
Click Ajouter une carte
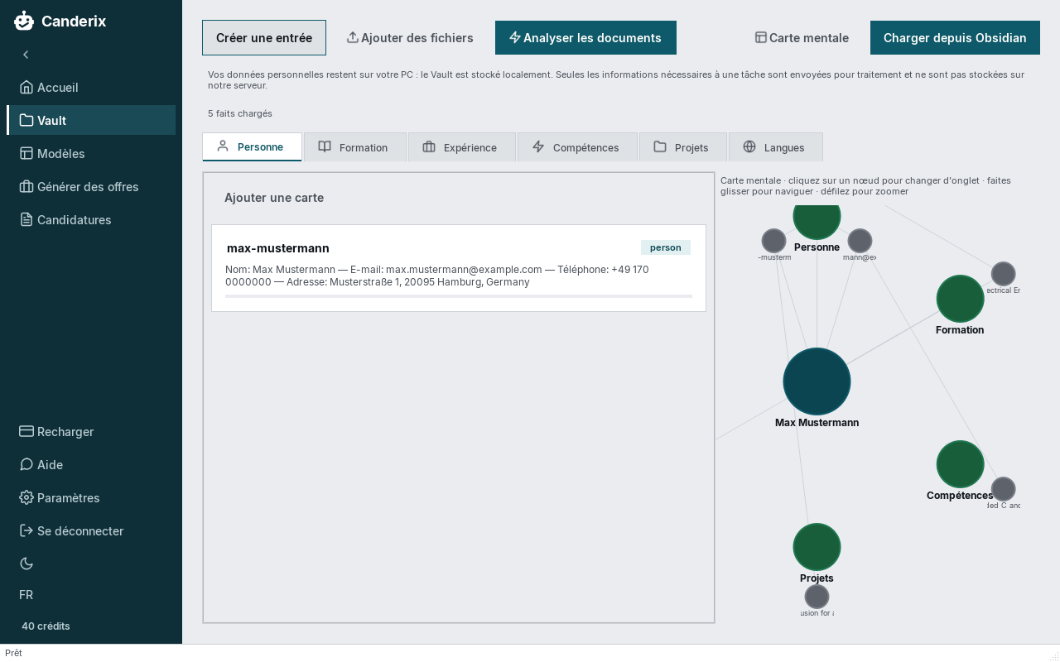[274, 198]
